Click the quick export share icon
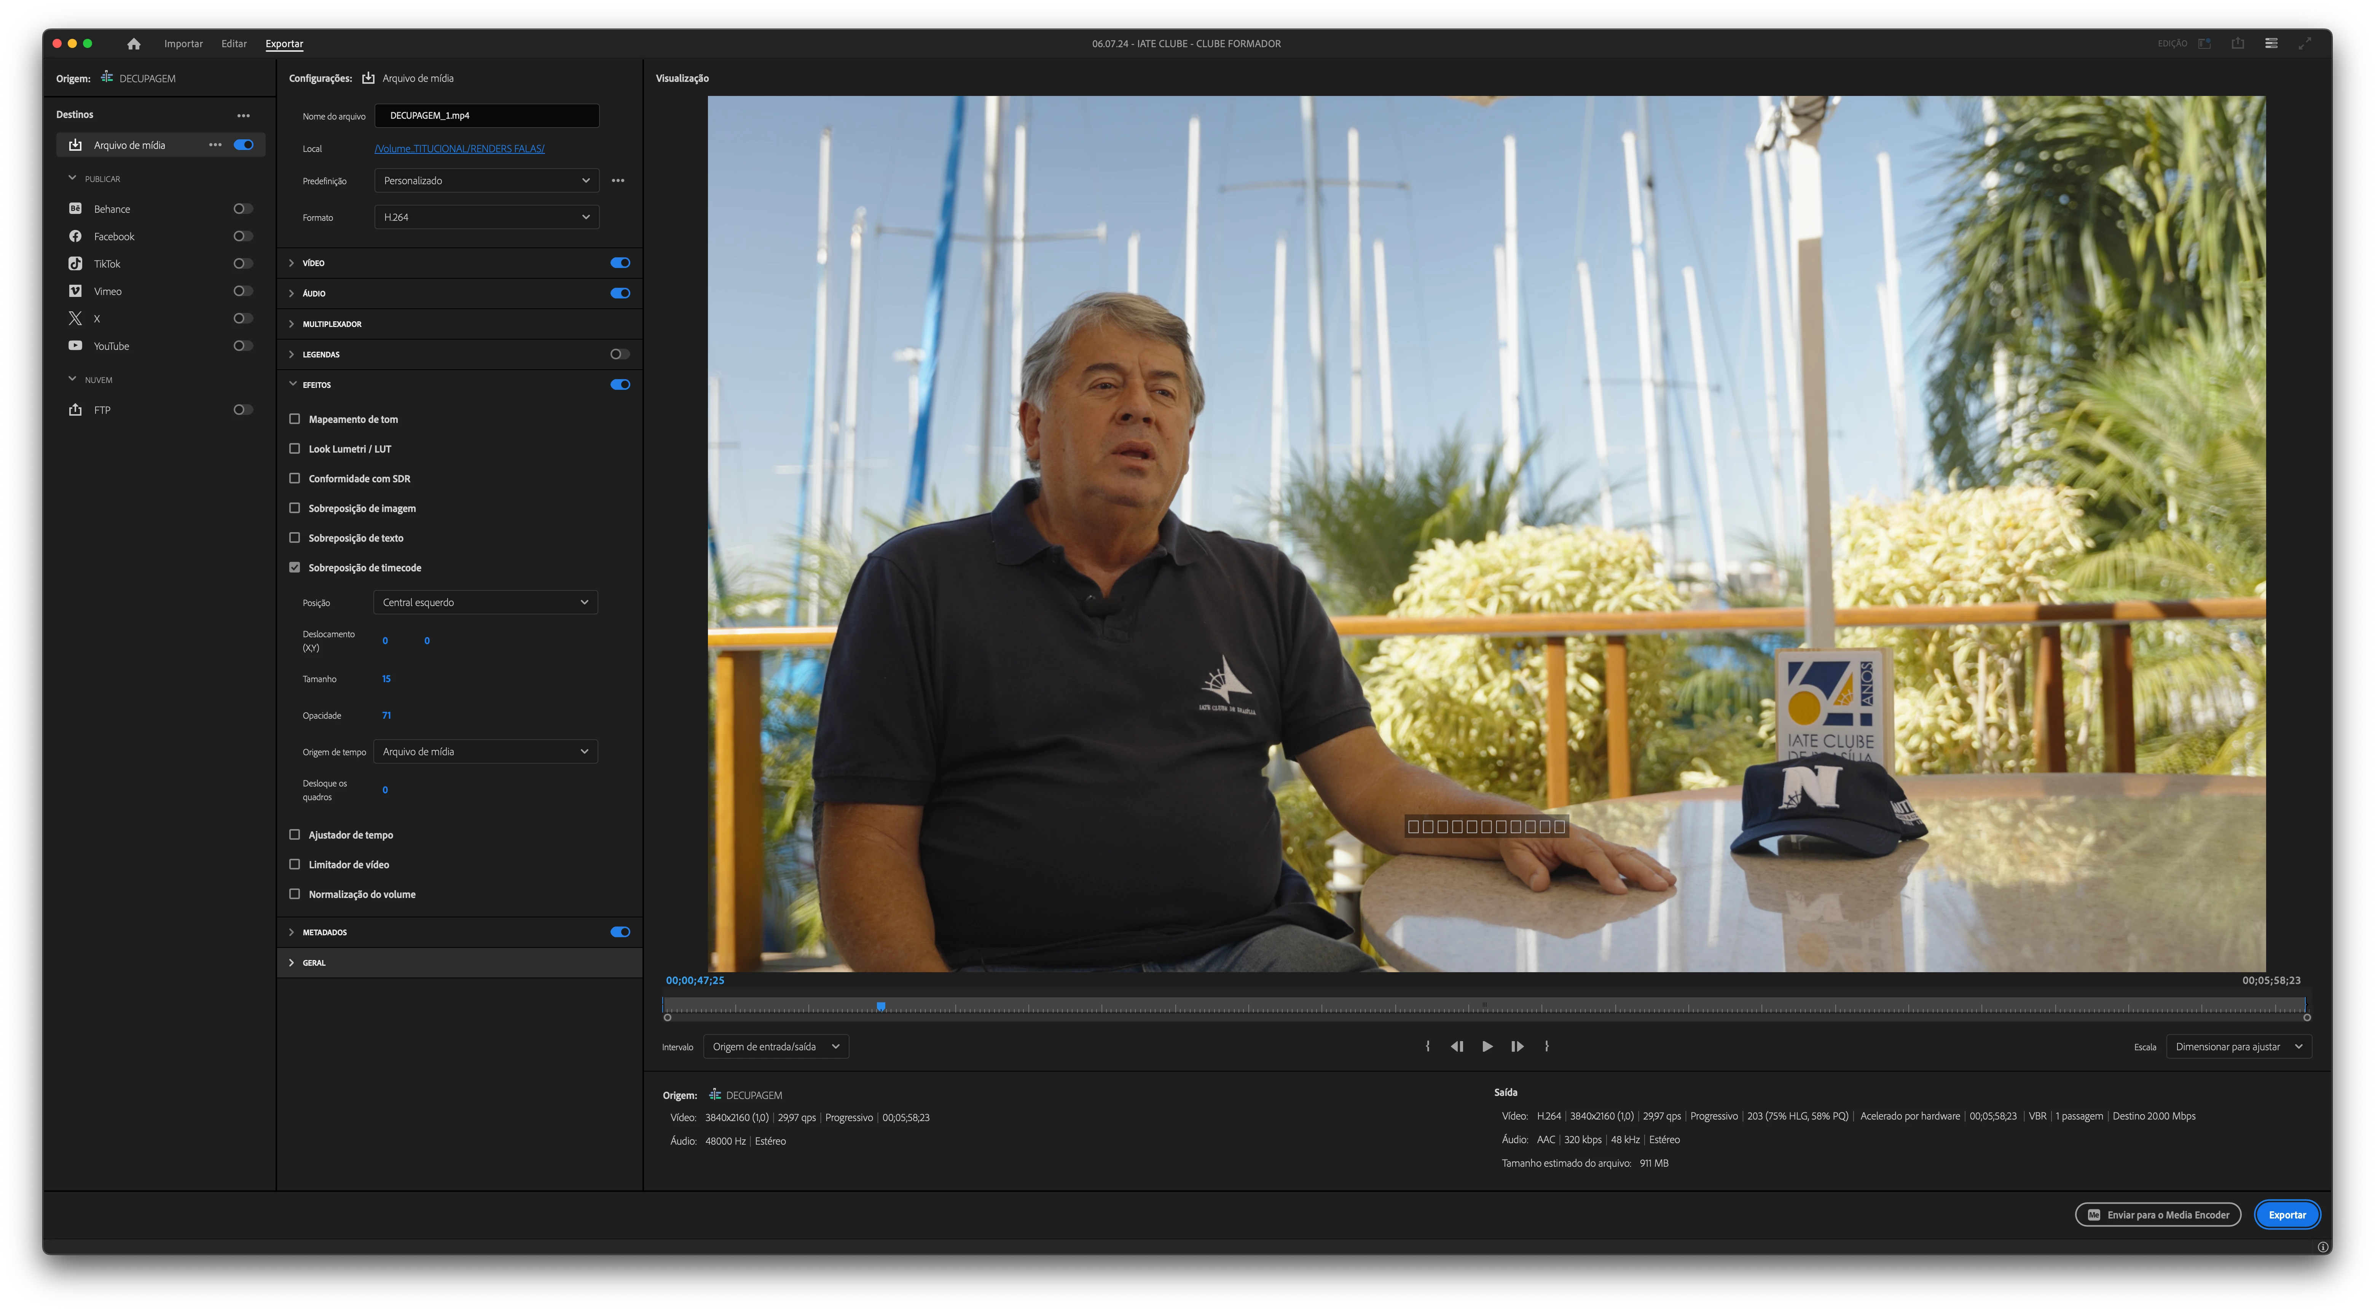This screenshot has height=1311, width=2375. [2238, 43]
